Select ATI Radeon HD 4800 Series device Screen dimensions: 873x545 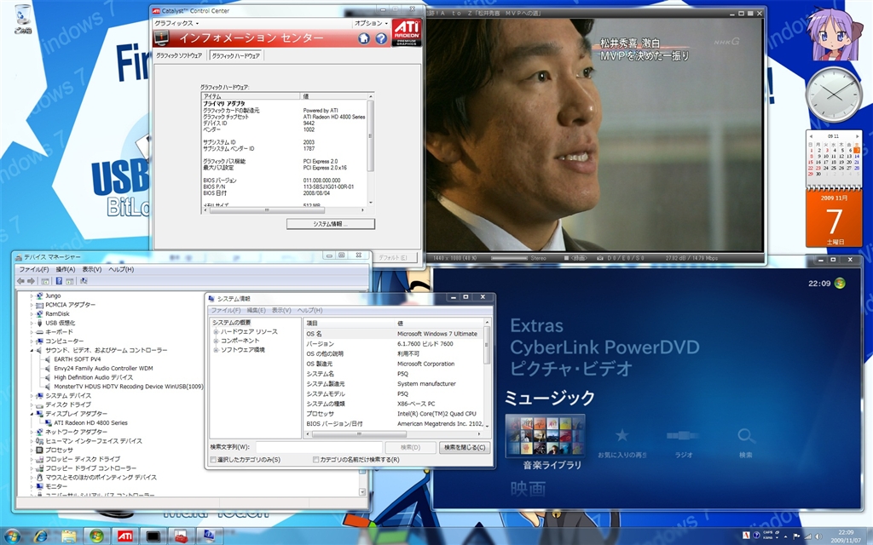90,423
